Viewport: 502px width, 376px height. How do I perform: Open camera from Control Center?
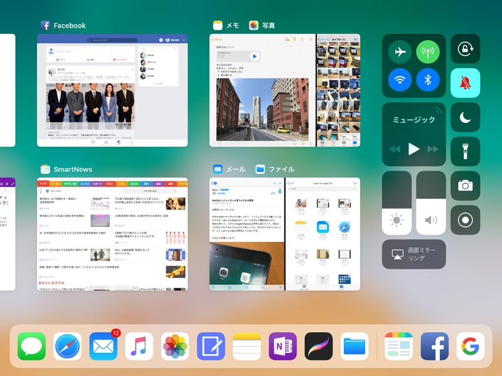[x=465, y=185]
